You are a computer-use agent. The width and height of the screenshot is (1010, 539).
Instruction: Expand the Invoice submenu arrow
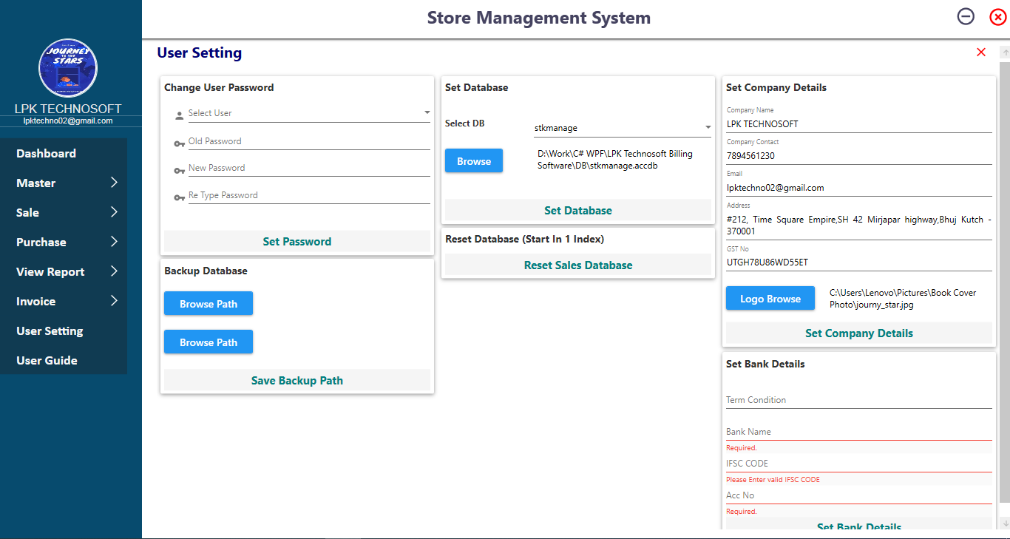pyautogui.click(x=114, y=301)
